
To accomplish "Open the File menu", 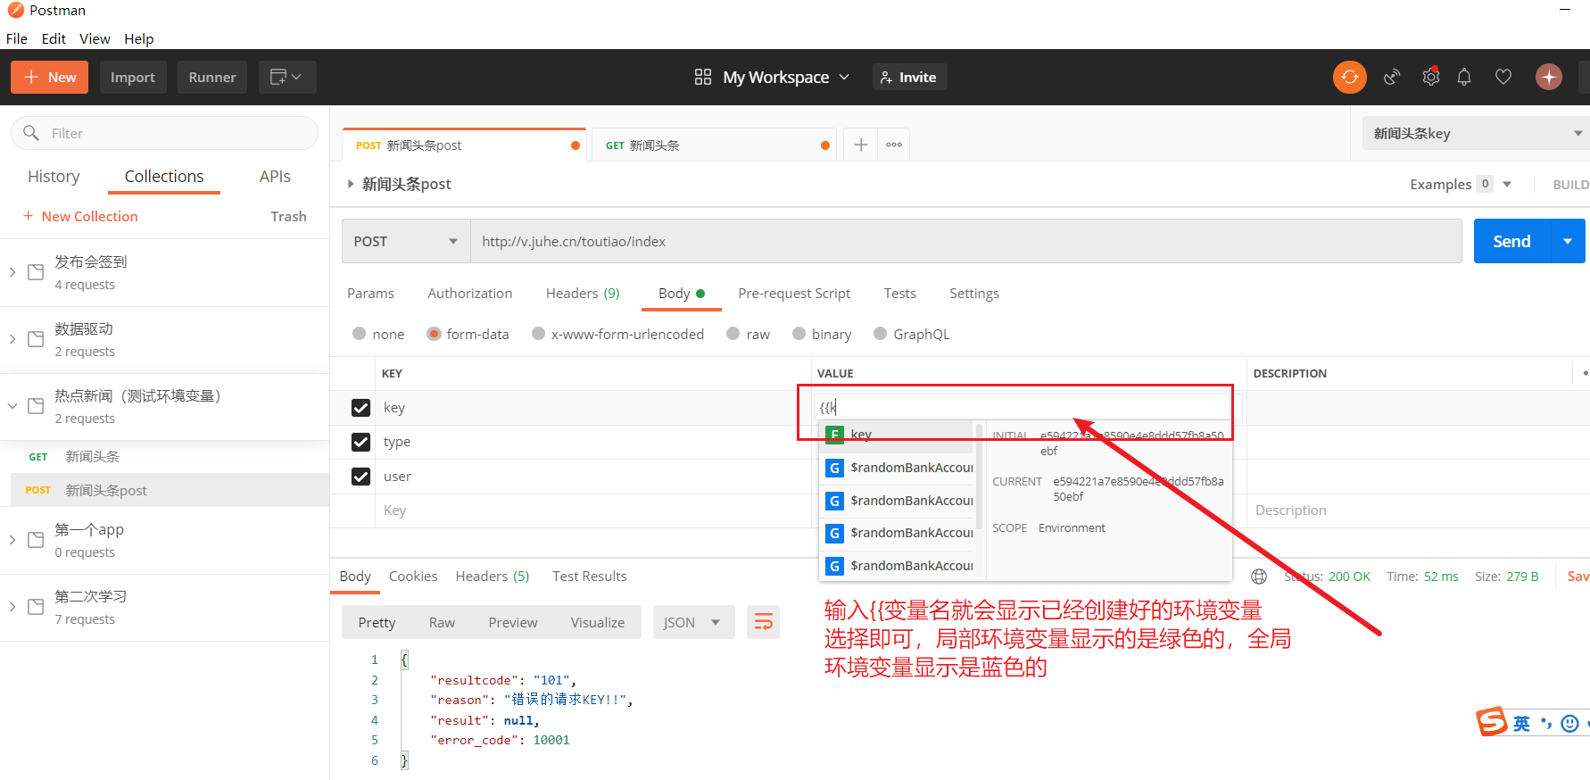I will click(x=17, y=38).
